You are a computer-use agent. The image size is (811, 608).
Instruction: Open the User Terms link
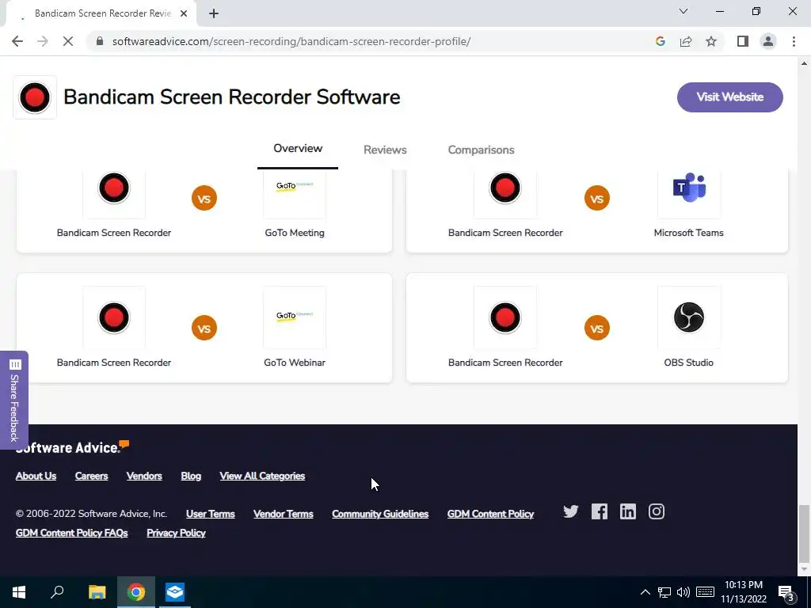[x=211, y=514]
